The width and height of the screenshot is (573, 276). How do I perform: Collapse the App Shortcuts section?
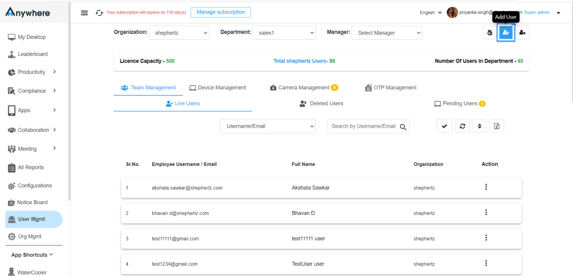coord(32,255)
